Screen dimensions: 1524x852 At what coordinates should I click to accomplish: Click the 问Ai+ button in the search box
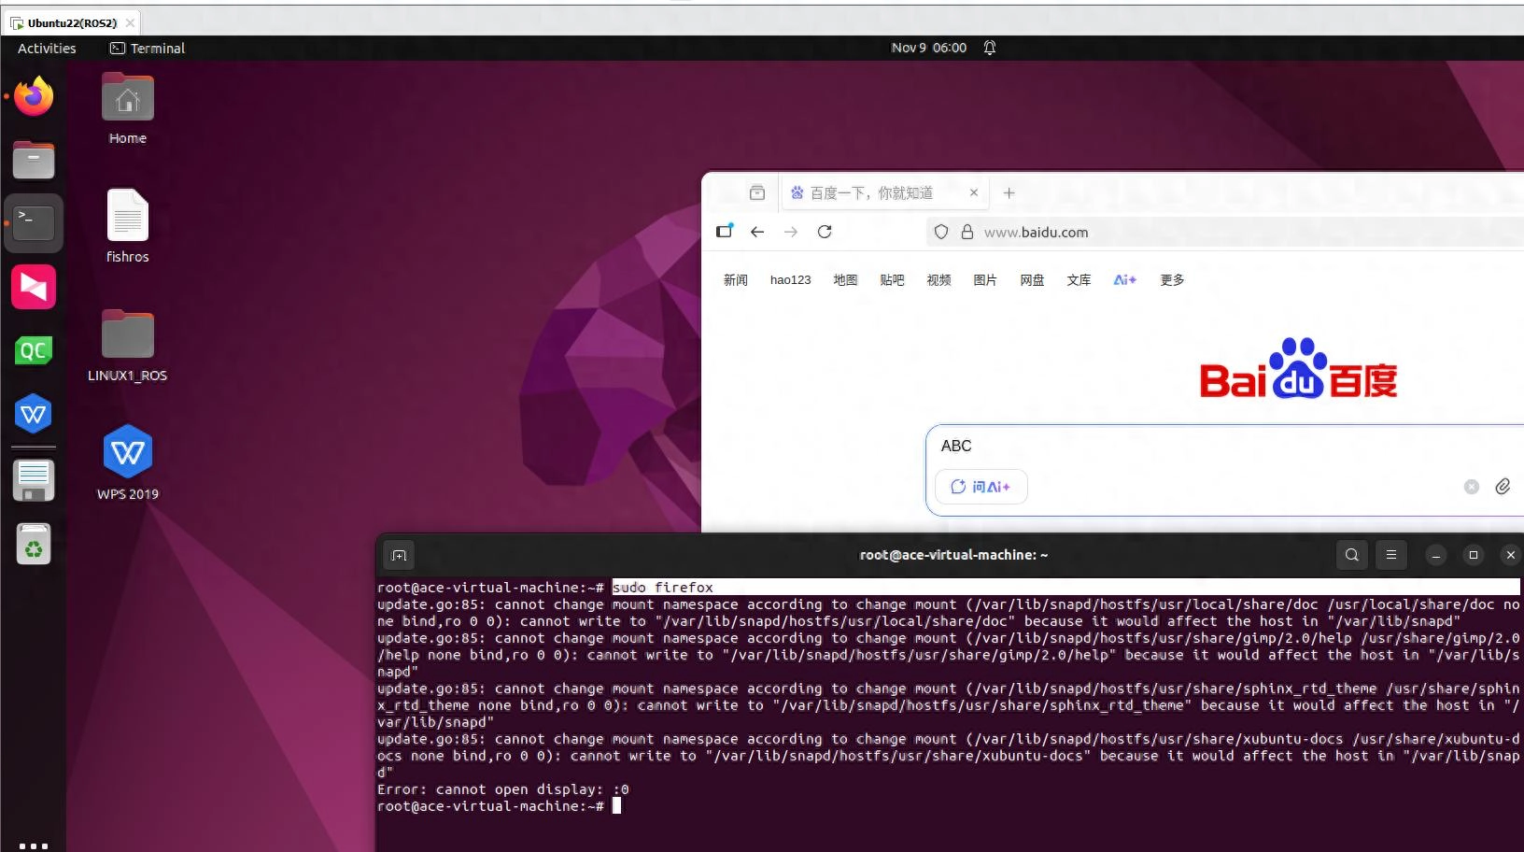click(x=981, y=487)
